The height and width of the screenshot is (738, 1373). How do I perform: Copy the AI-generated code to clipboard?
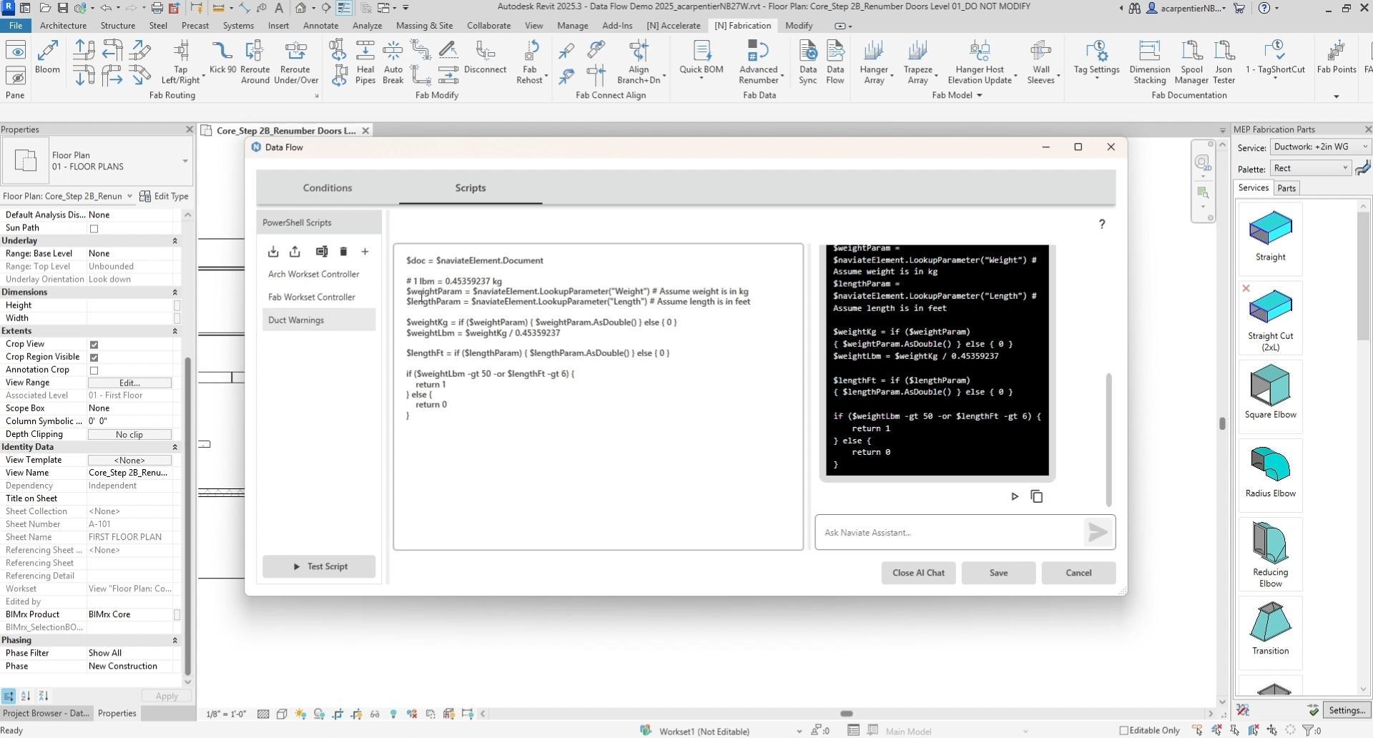[1037, 496]
